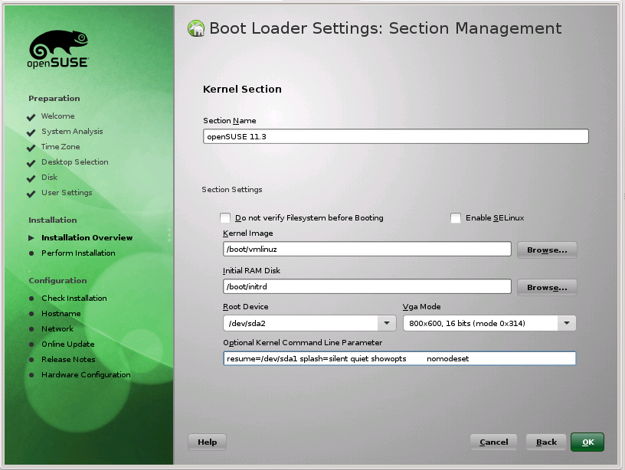
Task: Click into the Kernel Image path field
Action: coord(367,249)
